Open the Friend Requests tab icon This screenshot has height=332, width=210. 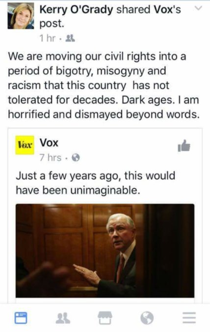(63, 318)
